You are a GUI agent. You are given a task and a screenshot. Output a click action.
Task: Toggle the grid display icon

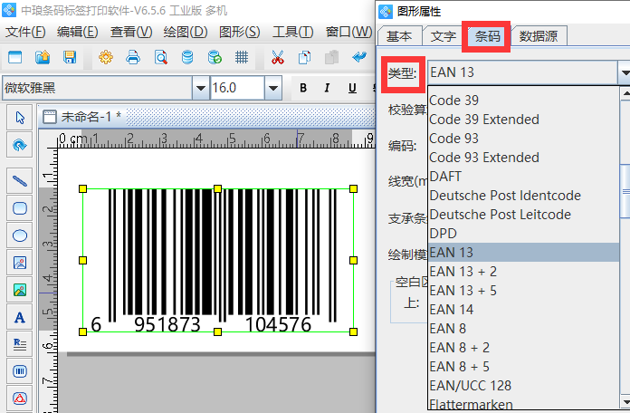242,57
